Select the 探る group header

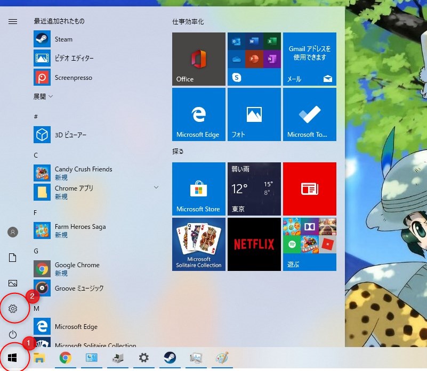pyautogui.click(x=178, y=152)
